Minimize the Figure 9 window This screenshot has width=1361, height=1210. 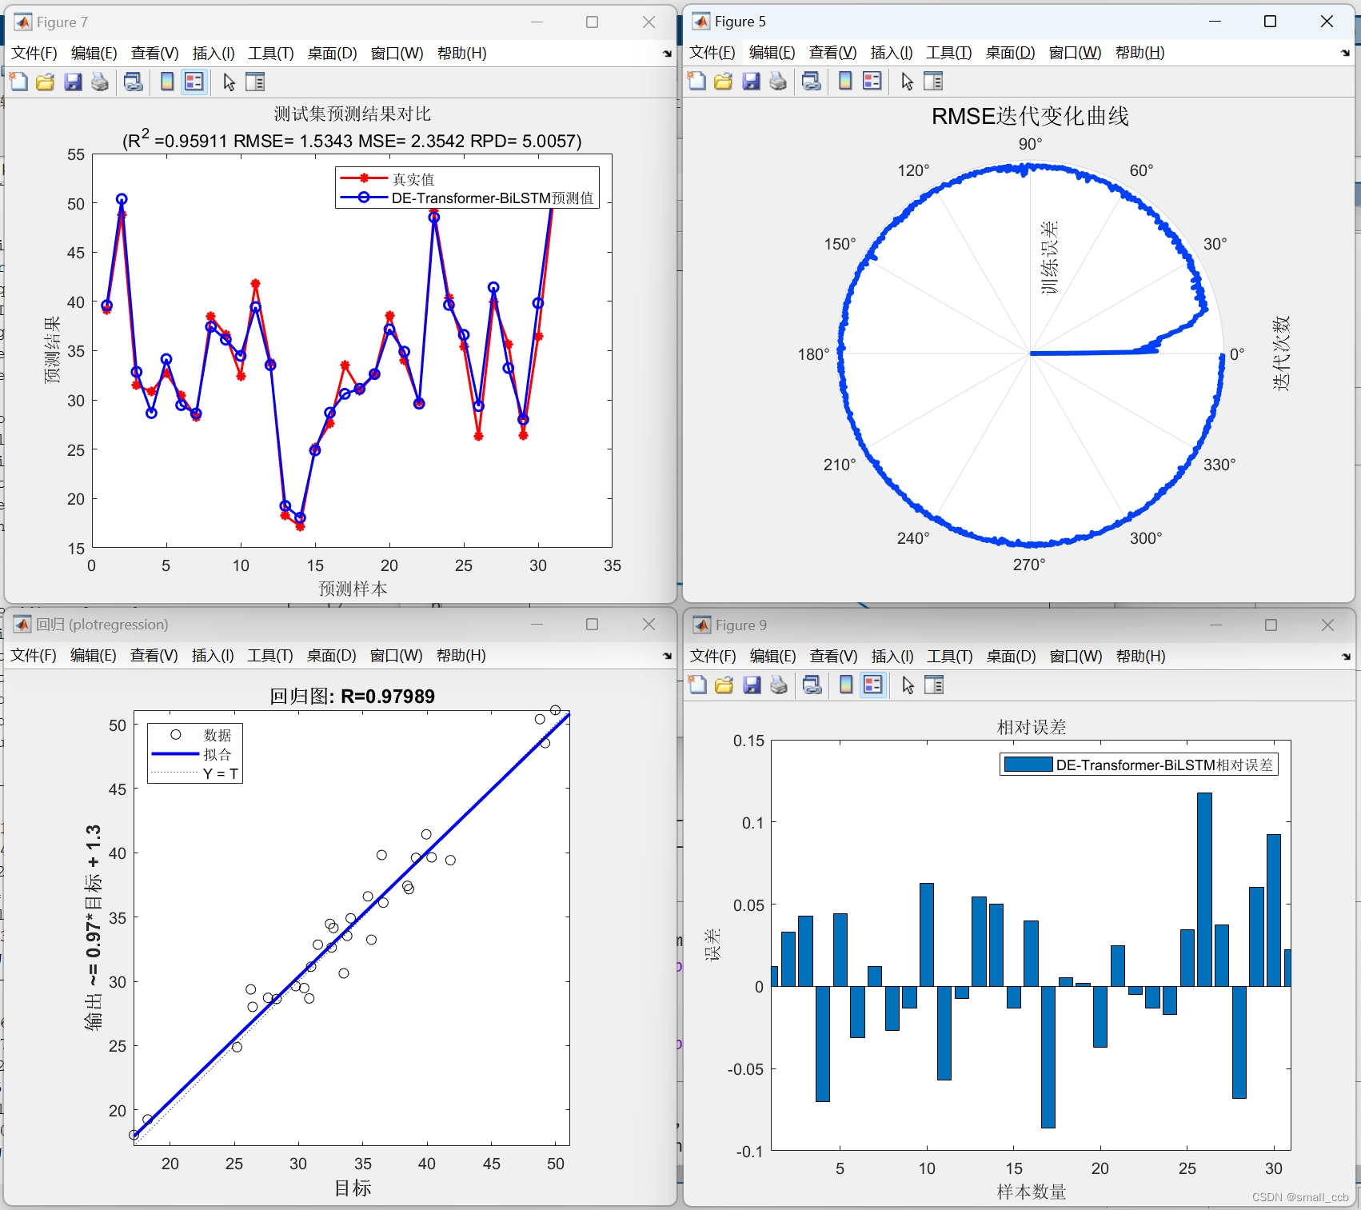click(x=1215, y=625)
